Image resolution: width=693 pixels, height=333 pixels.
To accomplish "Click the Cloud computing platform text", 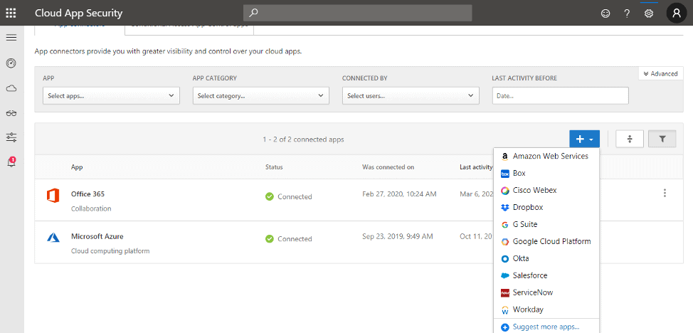I will click(x=110, y=250).
